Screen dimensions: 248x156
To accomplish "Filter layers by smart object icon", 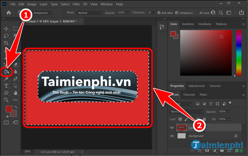I will pos(224,104).
